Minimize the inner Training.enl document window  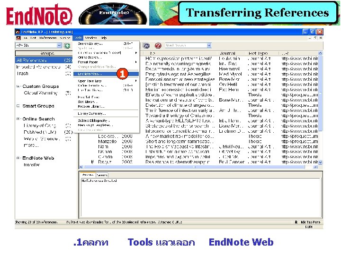[x=310, y=38]
